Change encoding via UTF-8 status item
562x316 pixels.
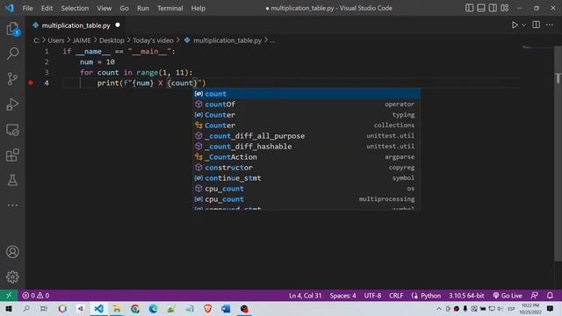click(x=372, y=296)
